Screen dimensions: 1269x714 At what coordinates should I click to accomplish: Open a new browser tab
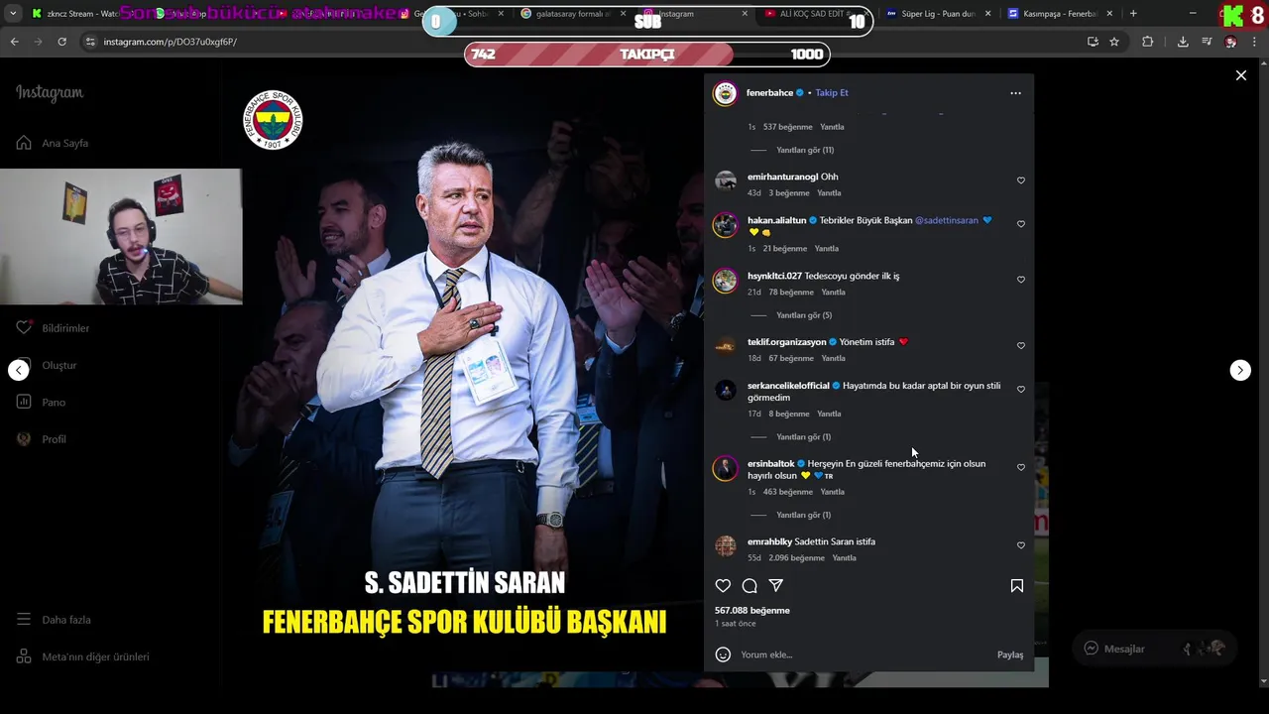click(x=1133, y=14)
